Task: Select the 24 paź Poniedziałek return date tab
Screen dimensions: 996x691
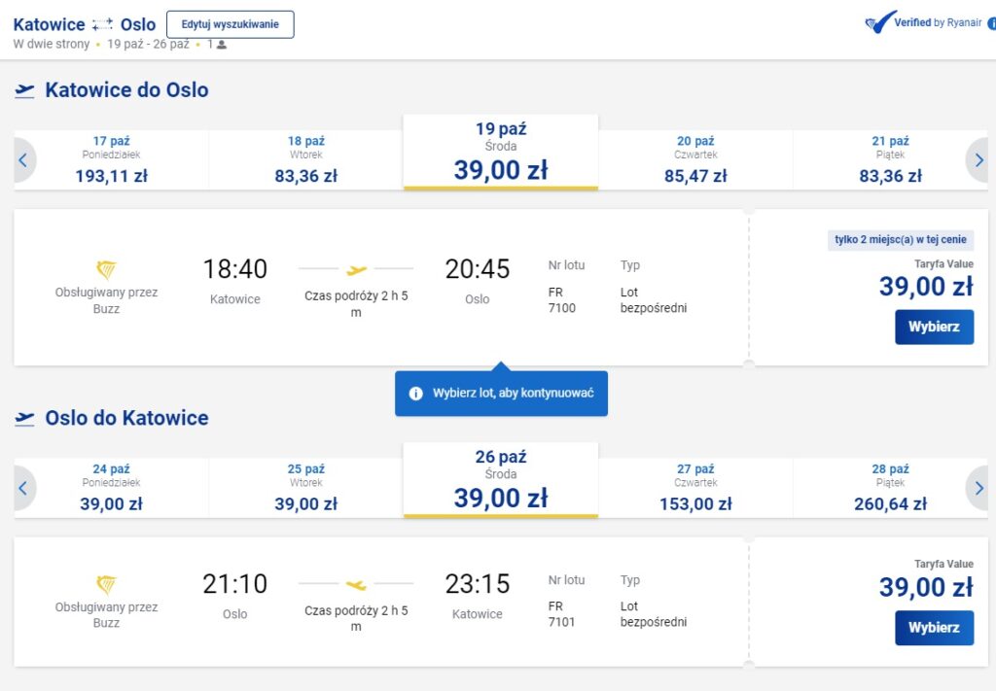Action: click(111, 488)
